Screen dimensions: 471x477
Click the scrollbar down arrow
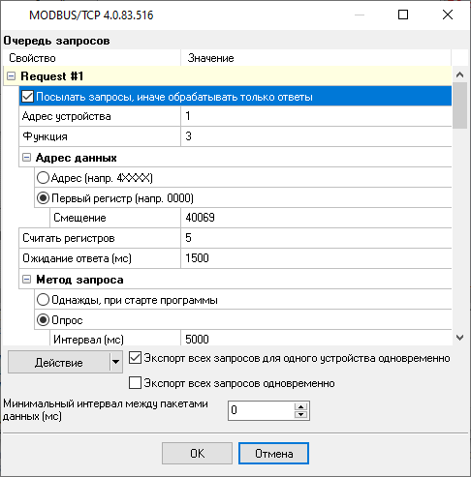[460, 338]
